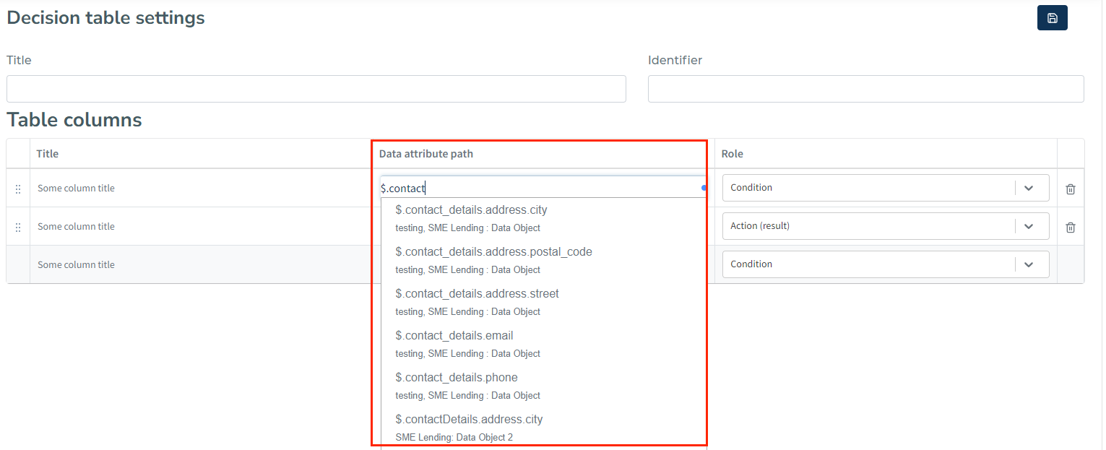Edit the column title in the Action (result) row
Viewport: 1106px width, 450px height.
click(201, 226)
